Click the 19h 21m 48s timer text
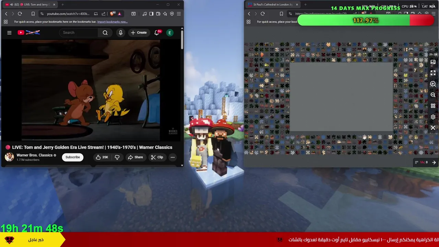Image resolution: width=439 pixels, height=247 pixels. coord(32,228)
